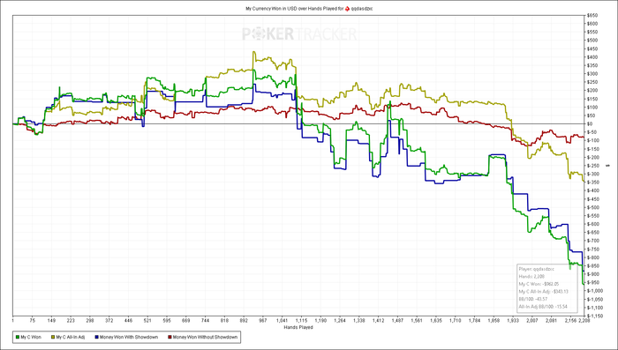618x350 pixels.
Task: Click the red poker site icon in title
Action: pyautogui.click(x=347, y=8)
